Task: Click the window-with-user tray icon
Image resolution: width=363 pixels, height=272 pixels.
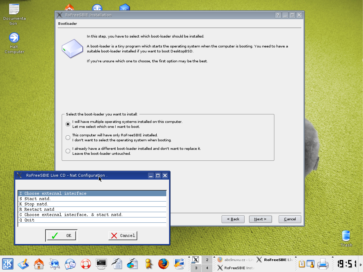Action: tap(311, 263)
